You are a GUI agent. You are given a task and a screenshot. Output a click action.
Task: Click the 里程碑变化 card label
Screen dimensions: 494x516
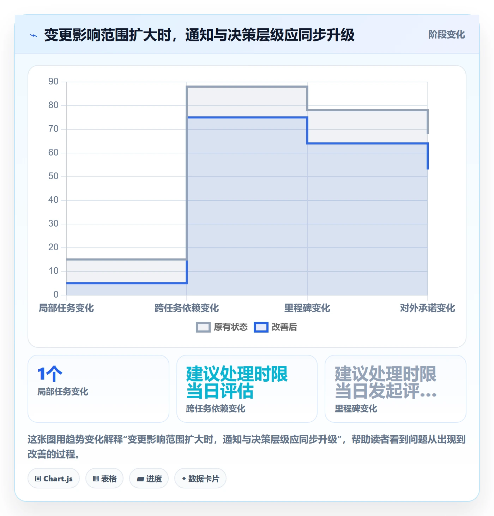coord(356,409)
